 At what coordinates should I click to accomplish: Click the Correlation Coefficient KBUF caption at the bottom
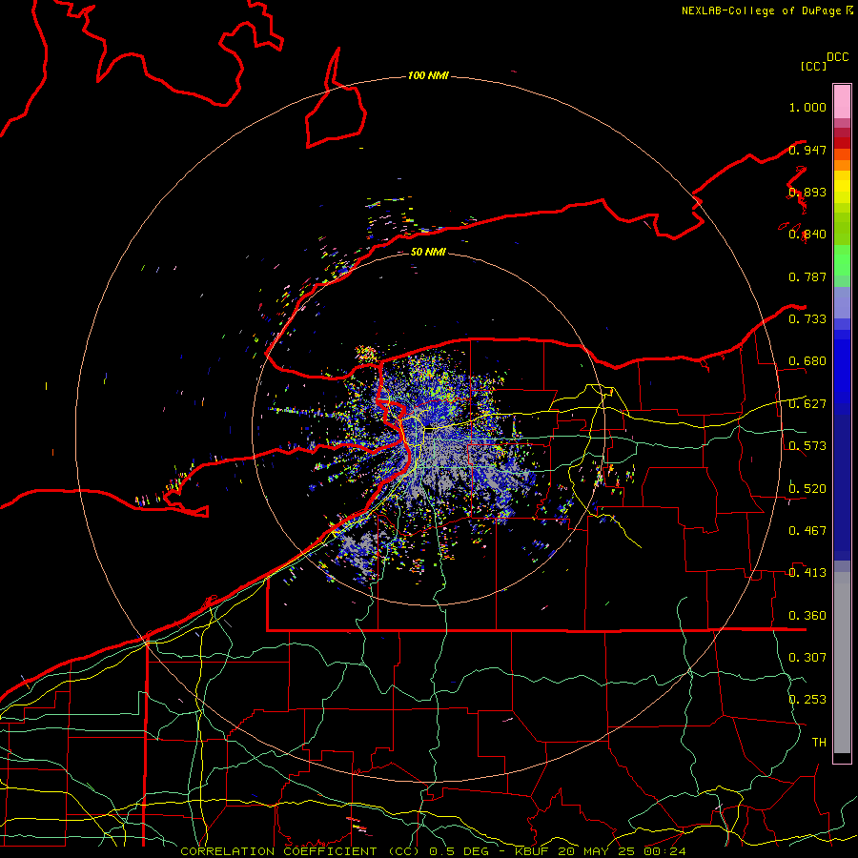point(433,851)
